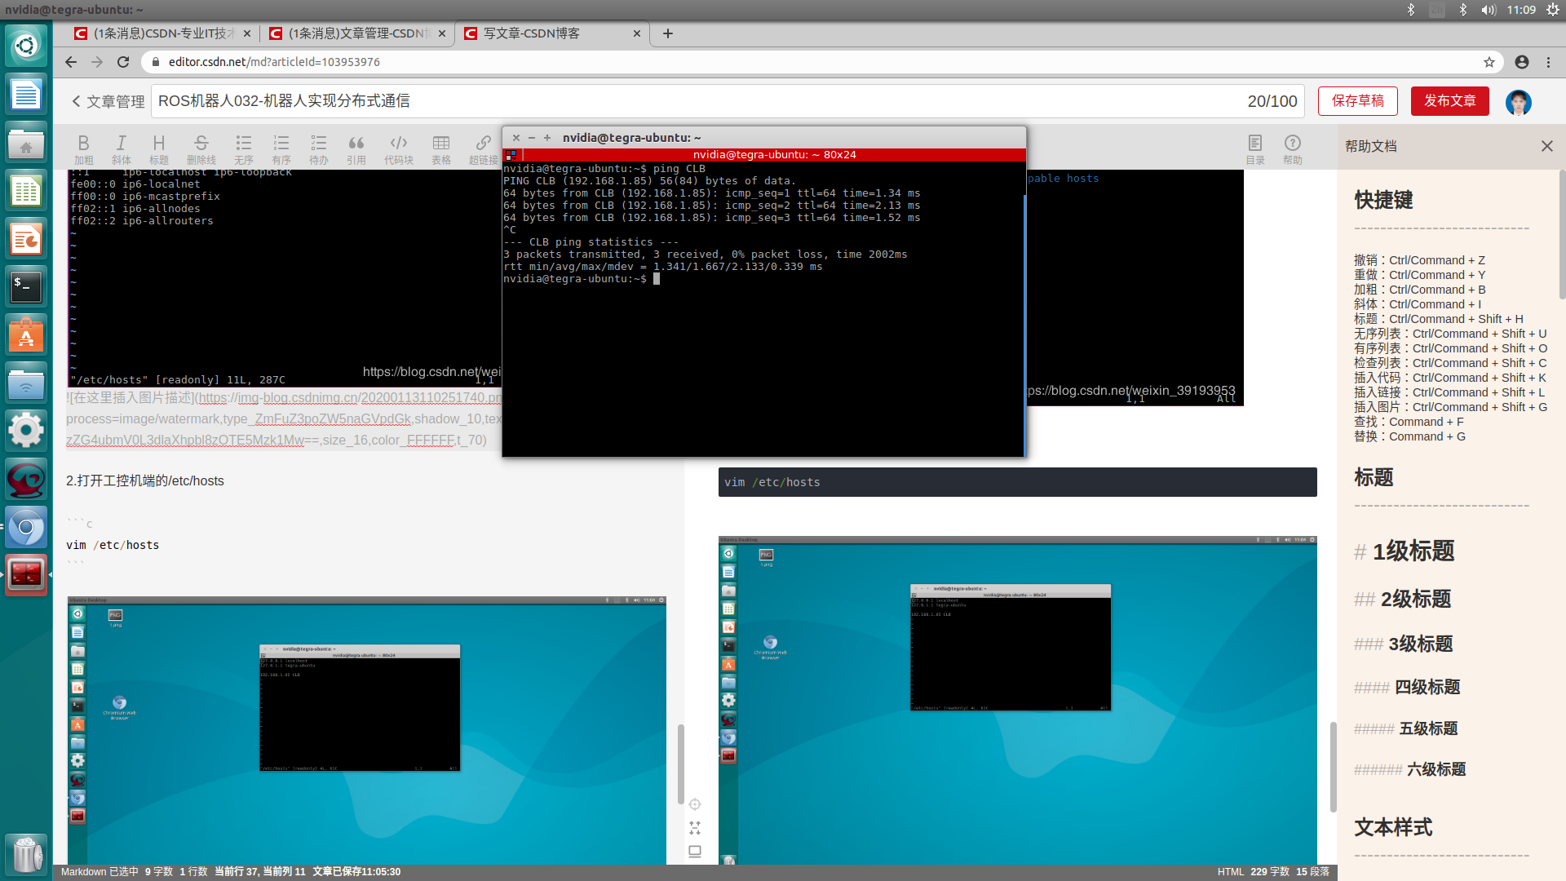Apply italic formatting (斜体)
The width and height of the screenshot is (1566, 881).
tap(121, 149)
